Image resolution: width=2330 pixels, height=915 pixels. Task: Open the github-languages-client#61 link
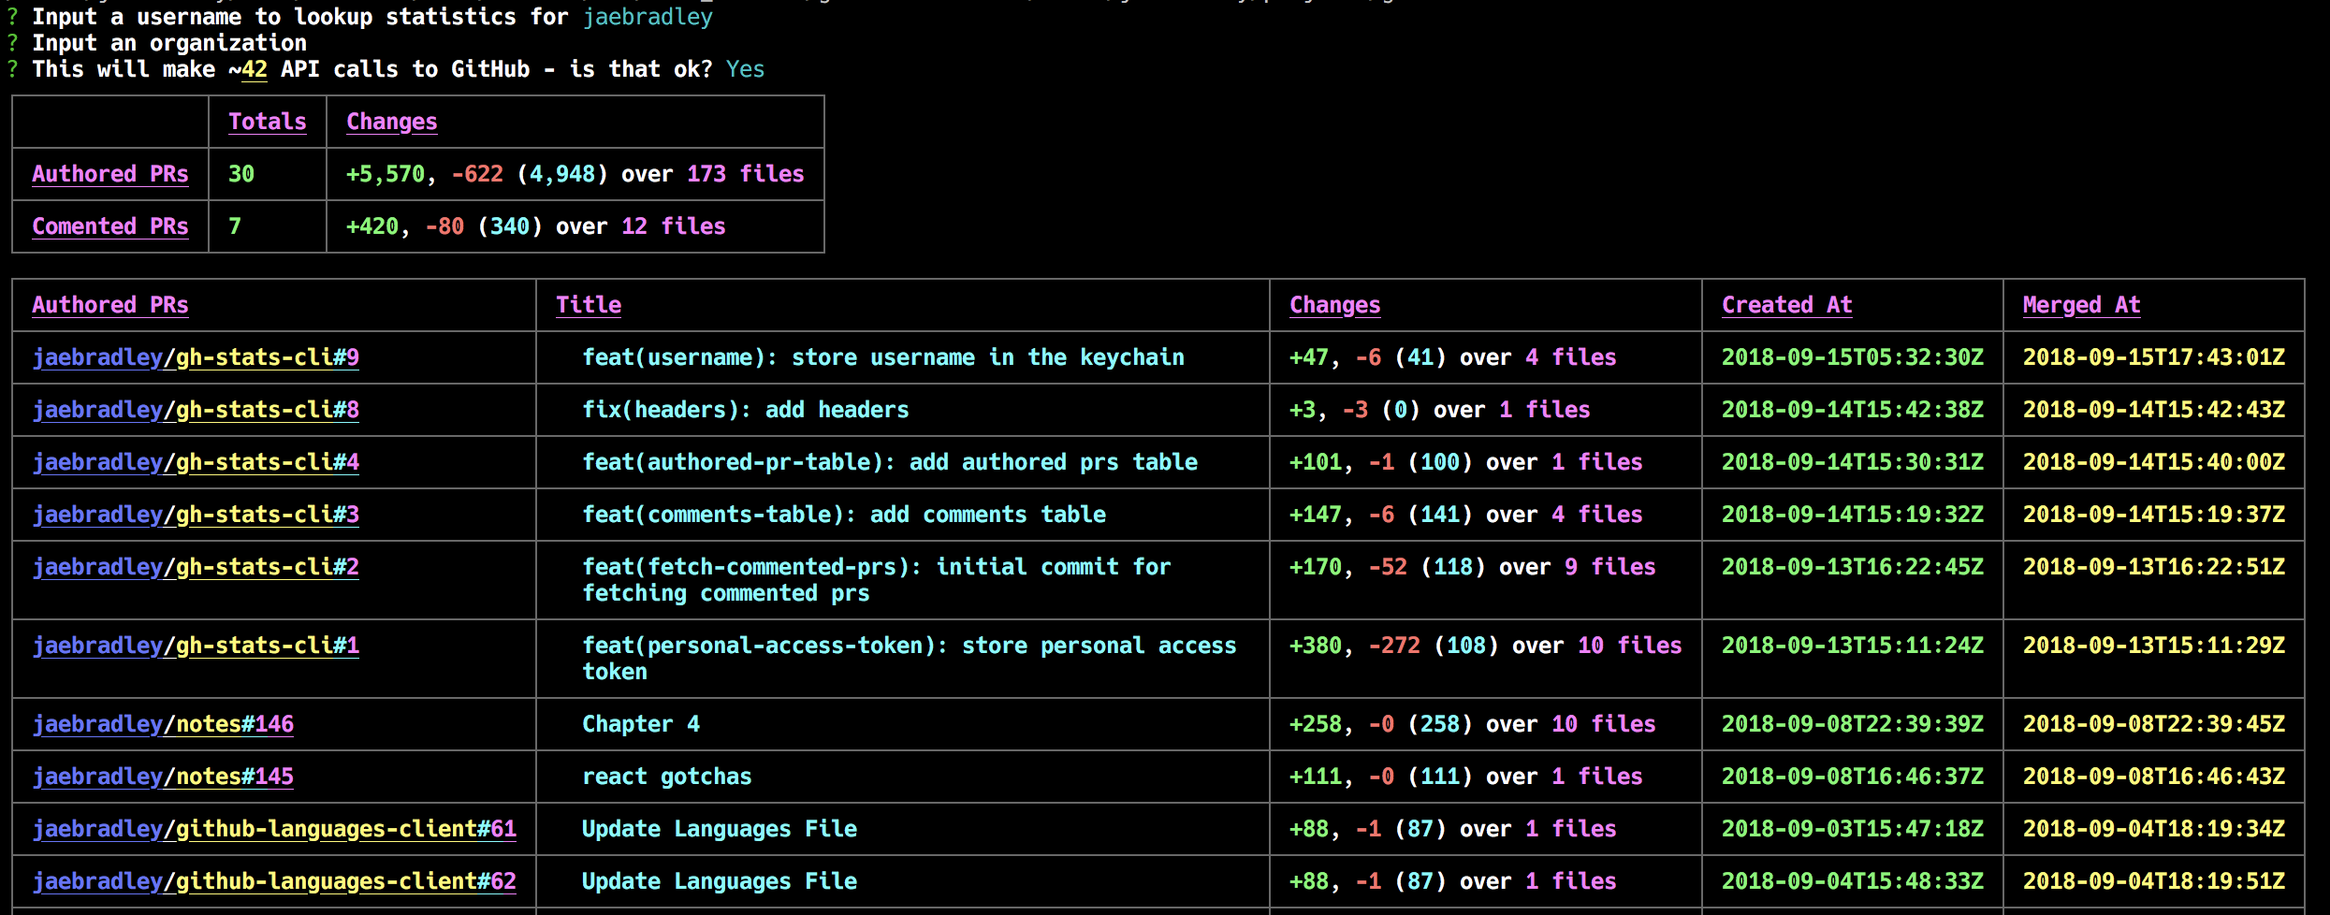[x=274, y=829]
